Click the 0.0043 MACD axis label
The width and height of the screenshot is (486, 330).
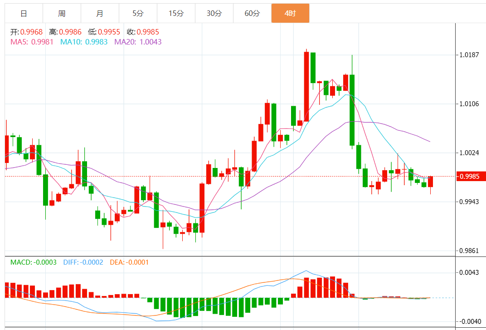pyautogui.click(x=469, y=272)
